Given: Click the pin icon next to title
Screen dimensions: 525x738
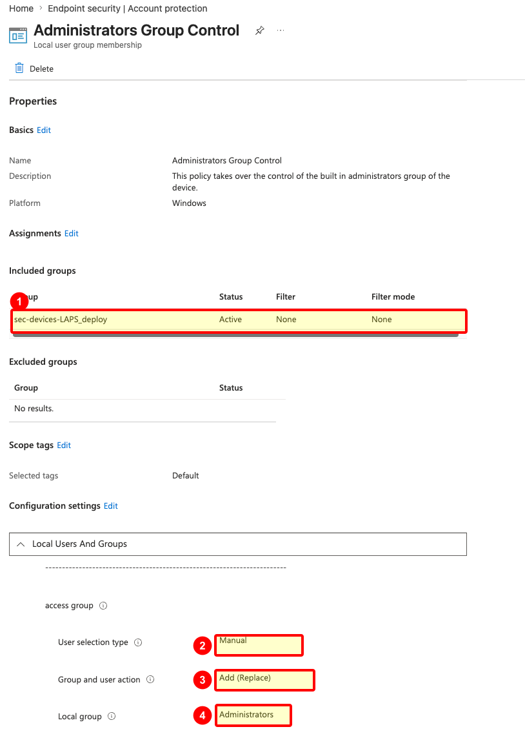Looking at the screenshot, I should coord(259,30).
